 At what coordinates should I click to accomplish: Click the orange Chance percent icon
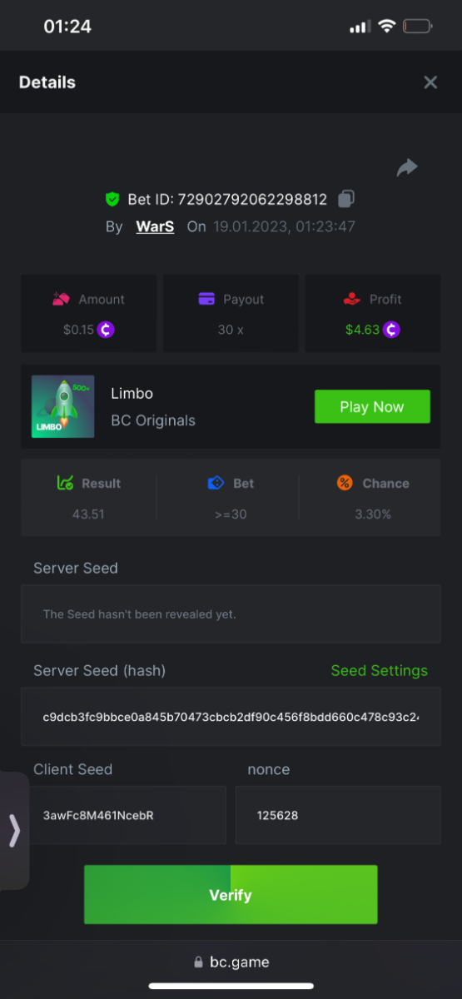pyautogui.click(x=345, y=483)
